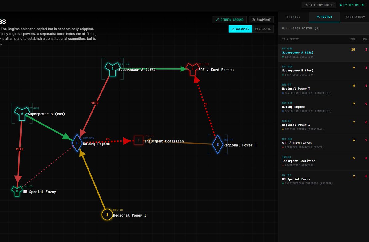
Task: Open the Strategy tab
Action: (x=355, y=17)
